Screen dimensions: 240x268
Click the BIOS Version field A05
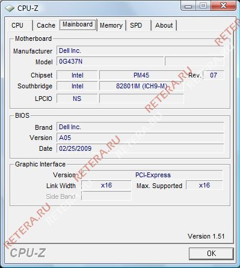[140, 138]
